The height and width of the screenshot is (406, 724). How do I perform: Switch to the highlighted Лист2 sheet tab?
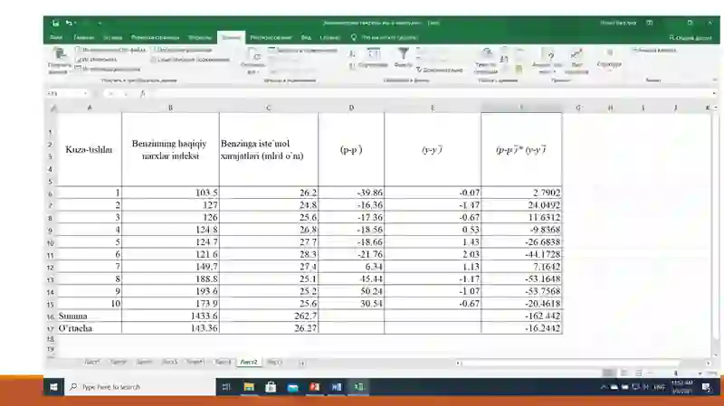249,363
